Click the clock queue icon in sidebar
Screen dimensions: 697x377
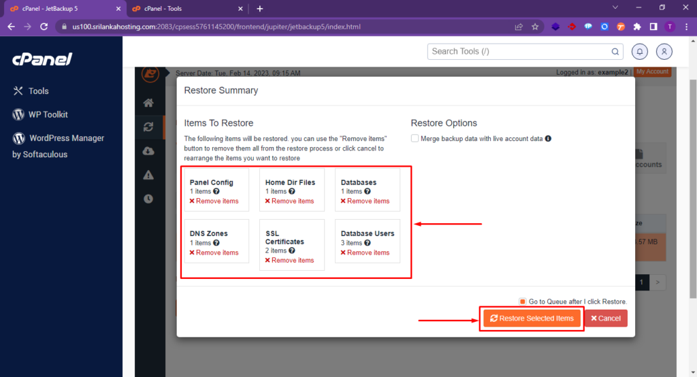(148, 199)
